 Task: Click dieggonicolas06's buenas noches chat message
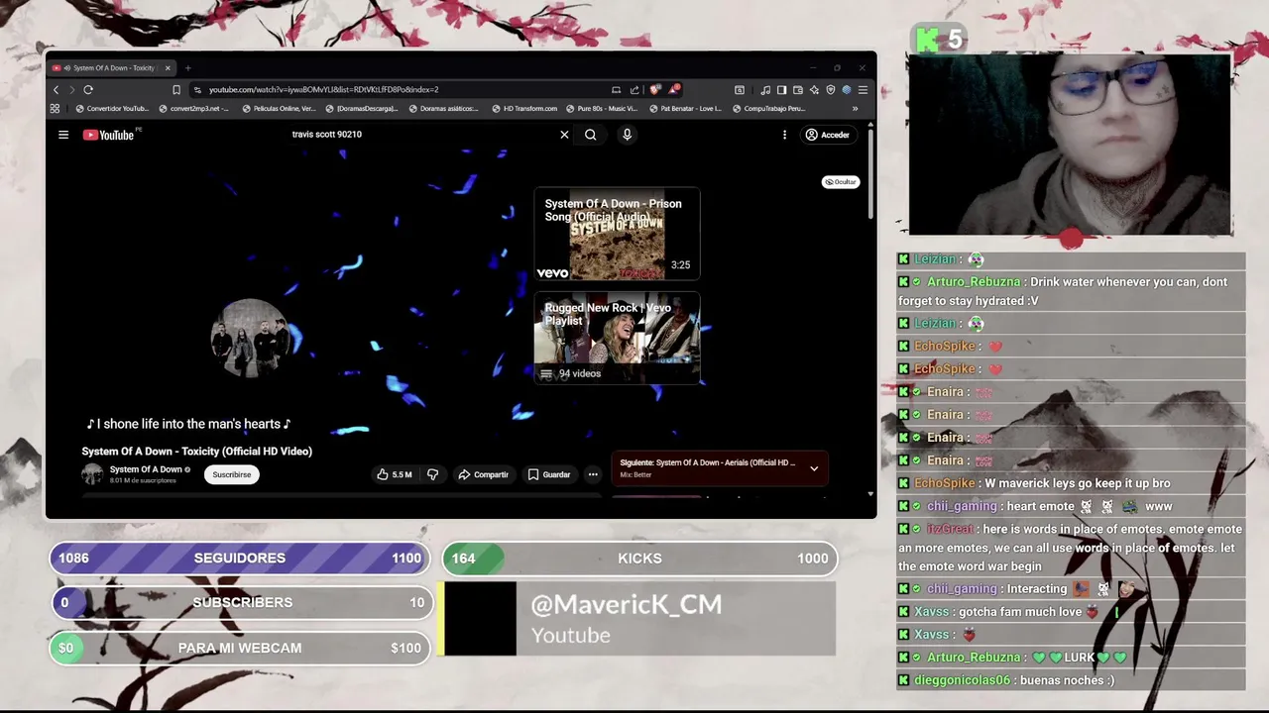tap(1071, 680)
